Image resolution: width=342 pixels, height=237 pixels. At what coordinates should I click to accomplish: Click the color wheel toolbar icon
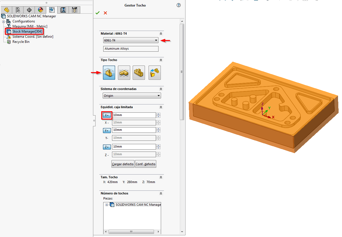tap(40, 10)
